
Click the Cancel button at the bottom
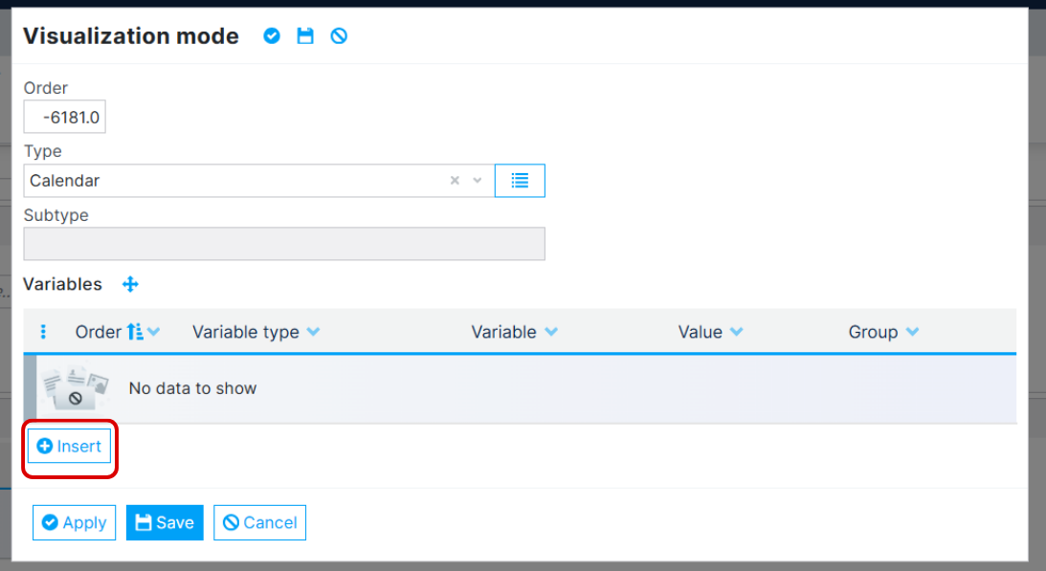[x=259, y=522]
